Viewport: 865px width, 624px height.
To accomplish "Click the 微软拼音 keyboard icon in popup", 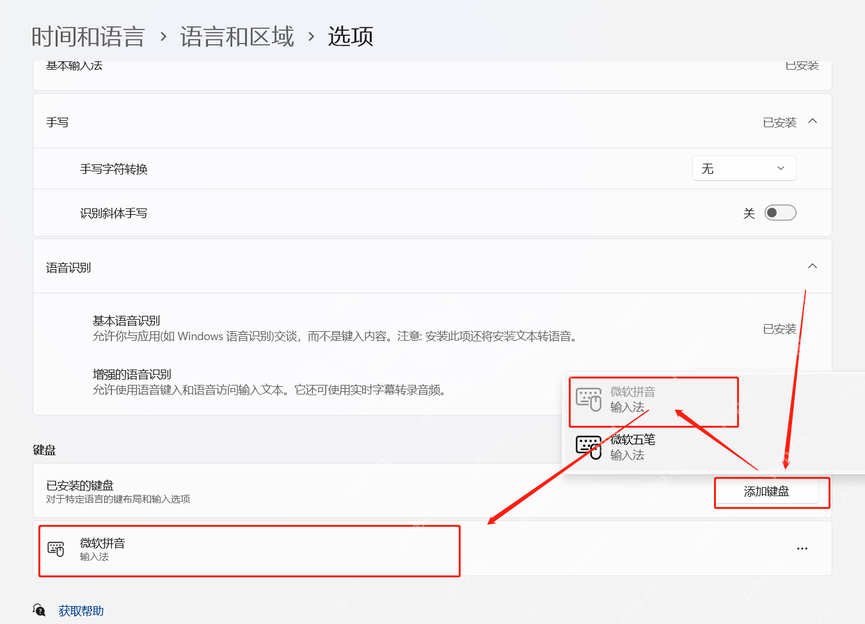I will pyautogui.click(x=589, y=399).
